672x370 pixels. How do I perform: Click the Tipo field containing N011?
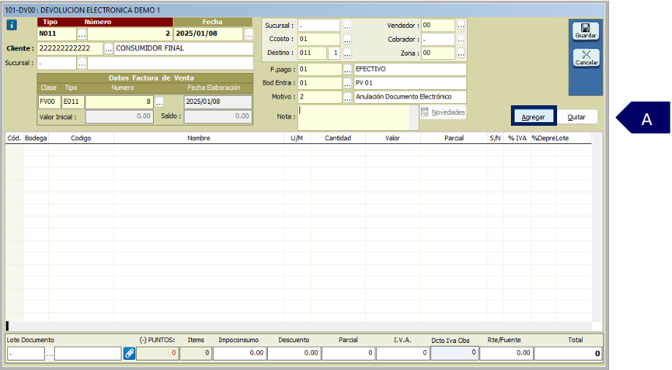click(57, 34)
